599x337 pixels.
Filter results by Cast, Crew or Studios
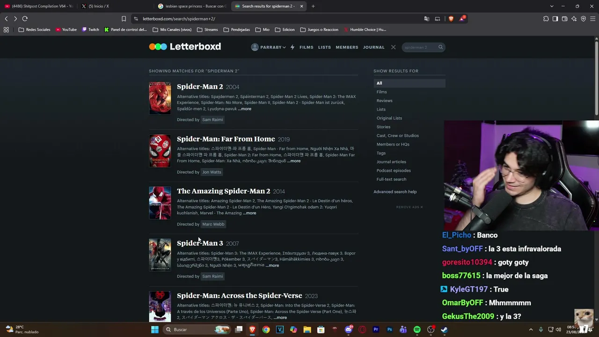398,136
